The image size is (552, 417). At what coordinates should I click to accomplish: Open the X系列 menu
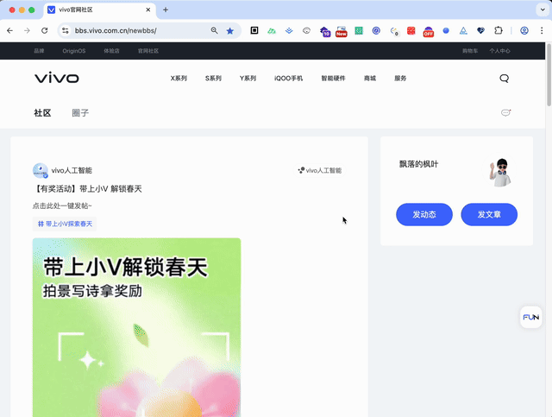coord(179,79)
